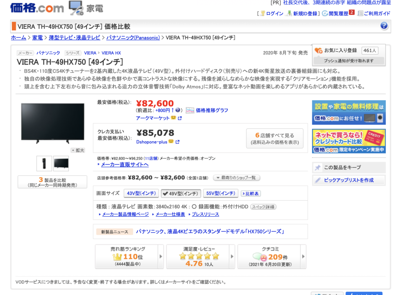Select the checked 49V型 screen size

180,193
